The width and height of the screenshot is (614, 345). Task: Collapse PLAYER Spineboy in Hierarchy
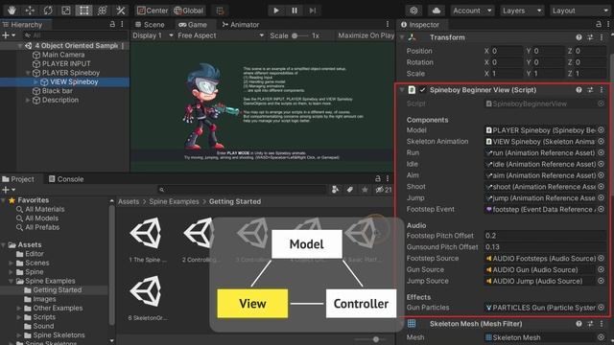point(28,73)
